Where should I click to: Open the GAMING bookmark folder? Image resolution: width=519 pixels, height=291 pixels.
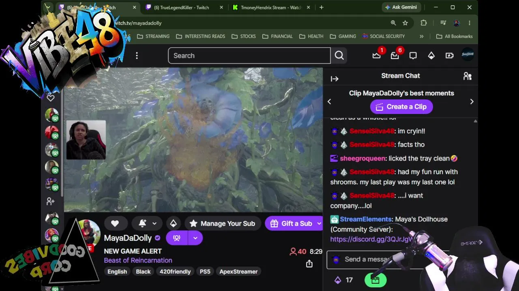point(343,36)
